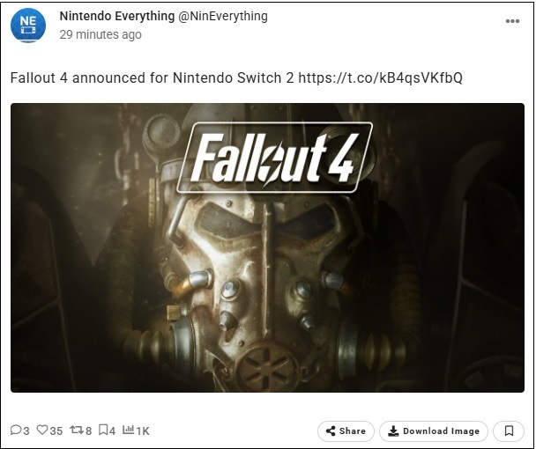Follow the t.co link in the post
536x449 pixels.
(x=380, y=78)
